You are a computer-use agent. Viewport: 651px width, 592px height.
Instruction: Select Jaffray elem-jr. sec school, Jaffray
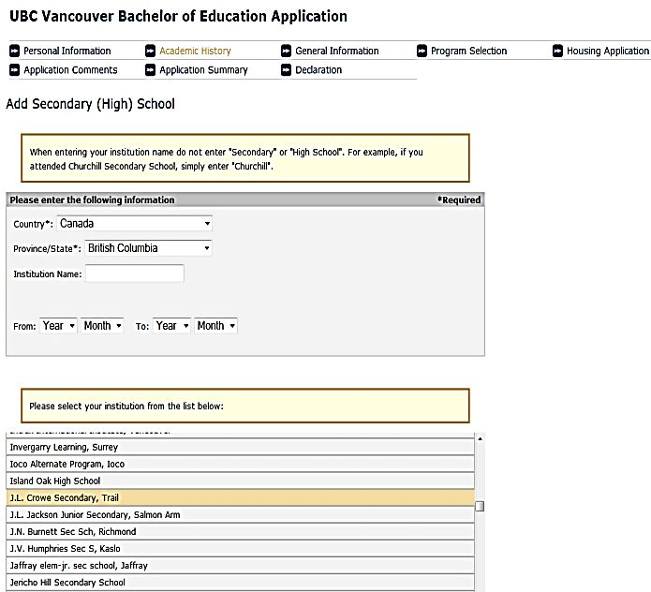[241, 566]
